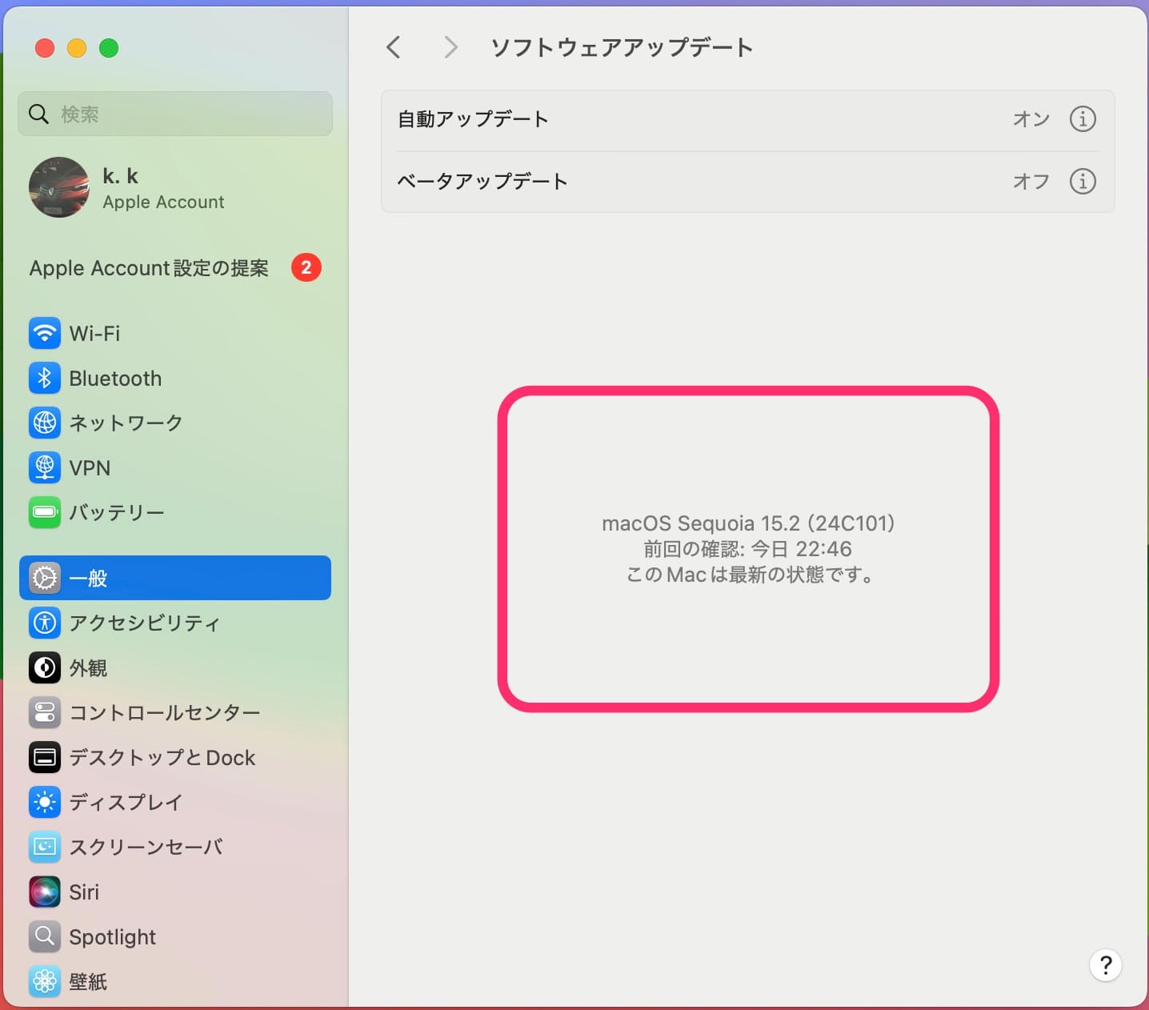Click the ソフトウェアアップデート title
This screenshot has height=1010, width=1149.
[622, 47]
